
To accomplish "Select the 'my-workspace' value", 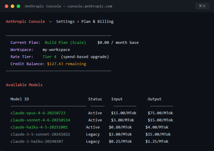I will [56, 50].
